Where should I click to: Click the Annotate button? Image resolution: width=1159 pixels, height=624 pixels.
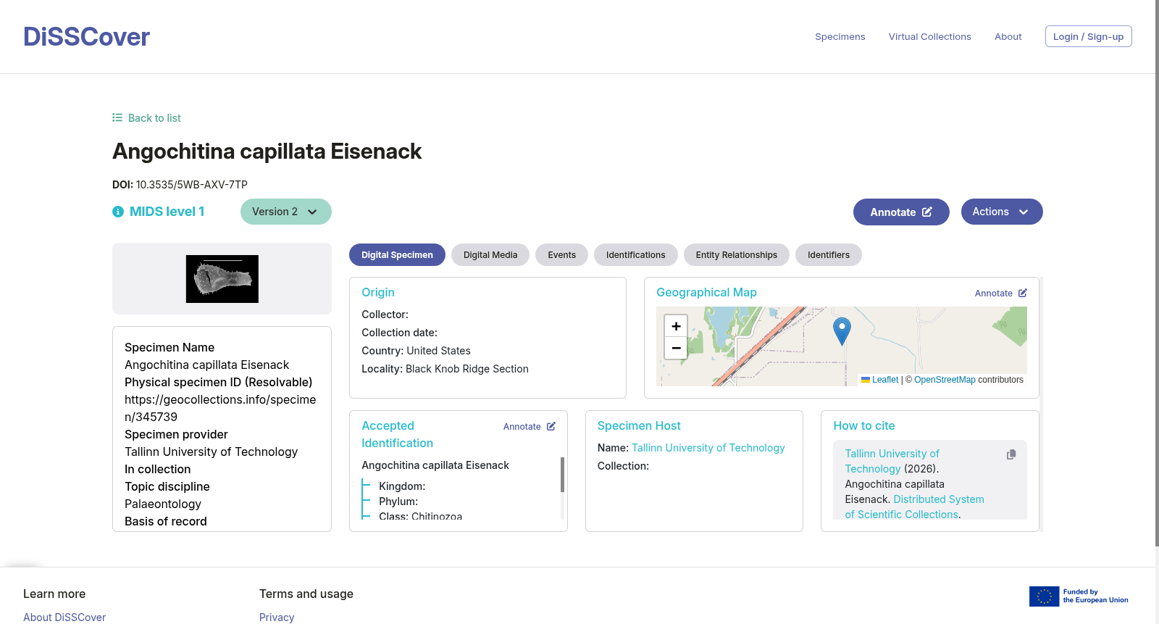[901, 212]
